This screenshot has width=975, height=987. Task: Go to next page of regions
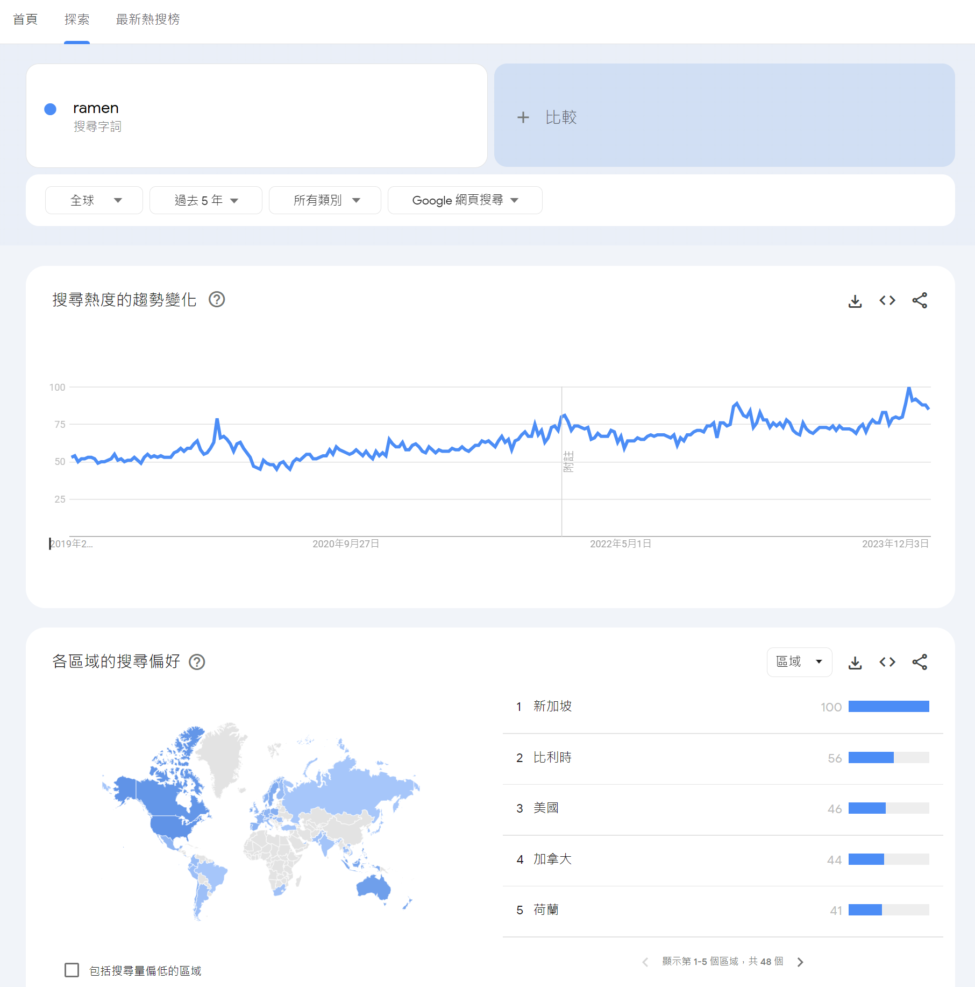click(x=800, y=962)
